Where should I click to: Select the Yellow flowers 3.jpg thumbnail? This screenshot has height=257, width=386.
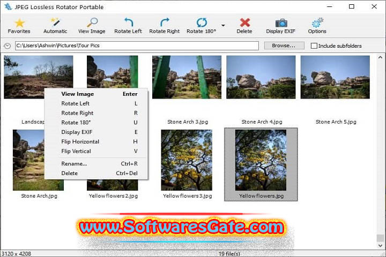tap(187, 160)
